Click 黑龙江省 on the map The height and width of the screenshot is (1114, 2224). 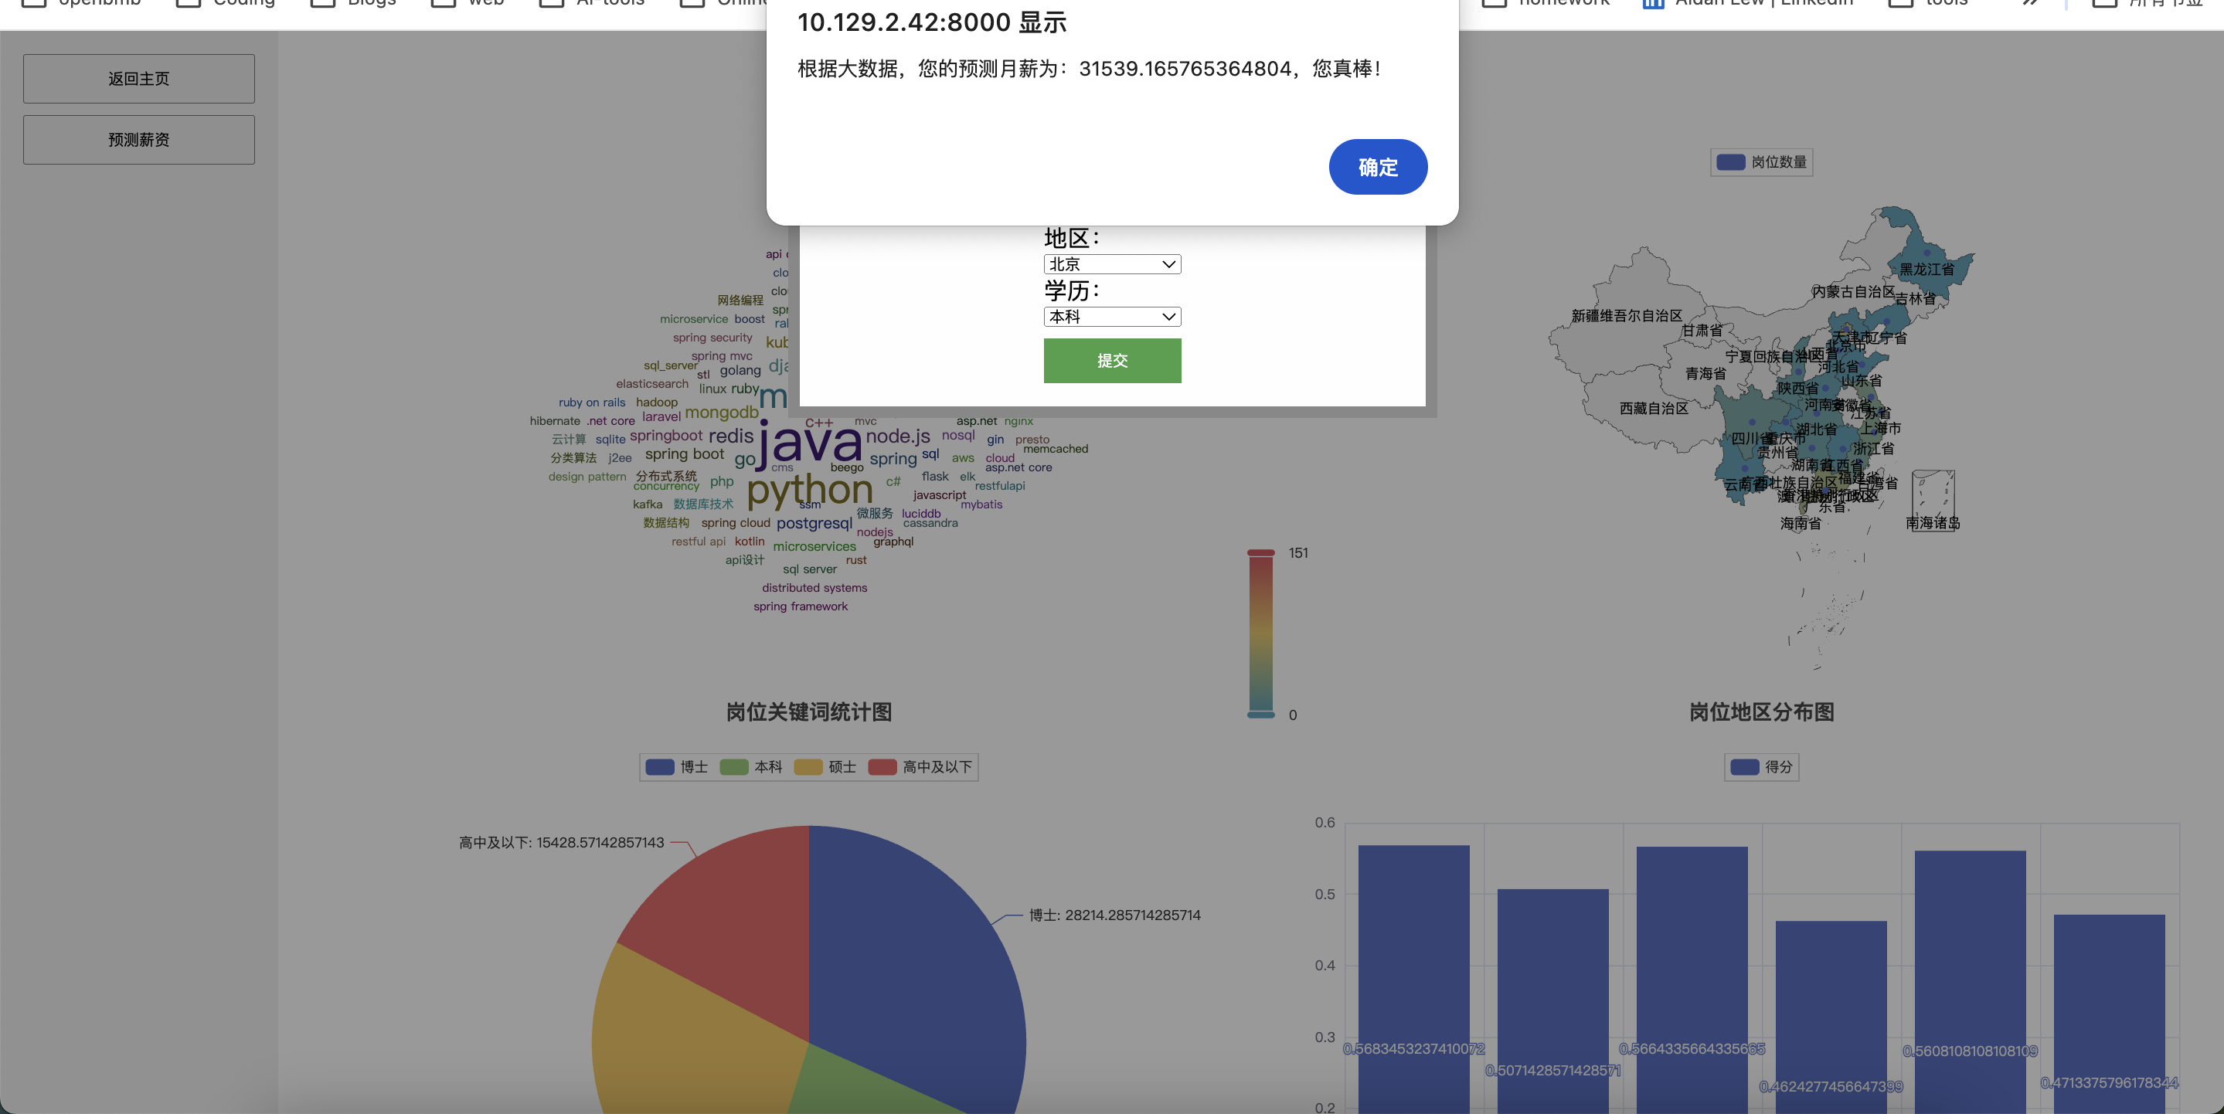(x=1926, y=269)
